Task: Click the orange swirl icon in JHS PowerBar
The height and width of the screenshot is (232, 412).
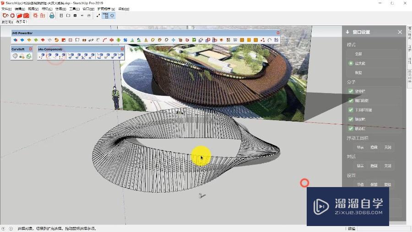Action: [56, 40]
